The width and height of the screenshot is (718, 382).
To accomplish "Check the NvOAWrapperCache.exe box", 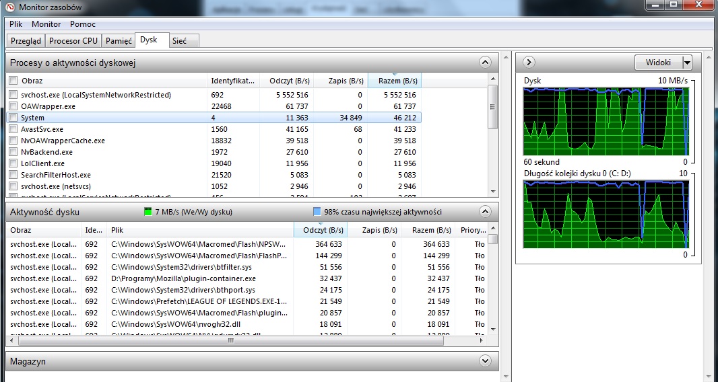I will pos(13,141).
